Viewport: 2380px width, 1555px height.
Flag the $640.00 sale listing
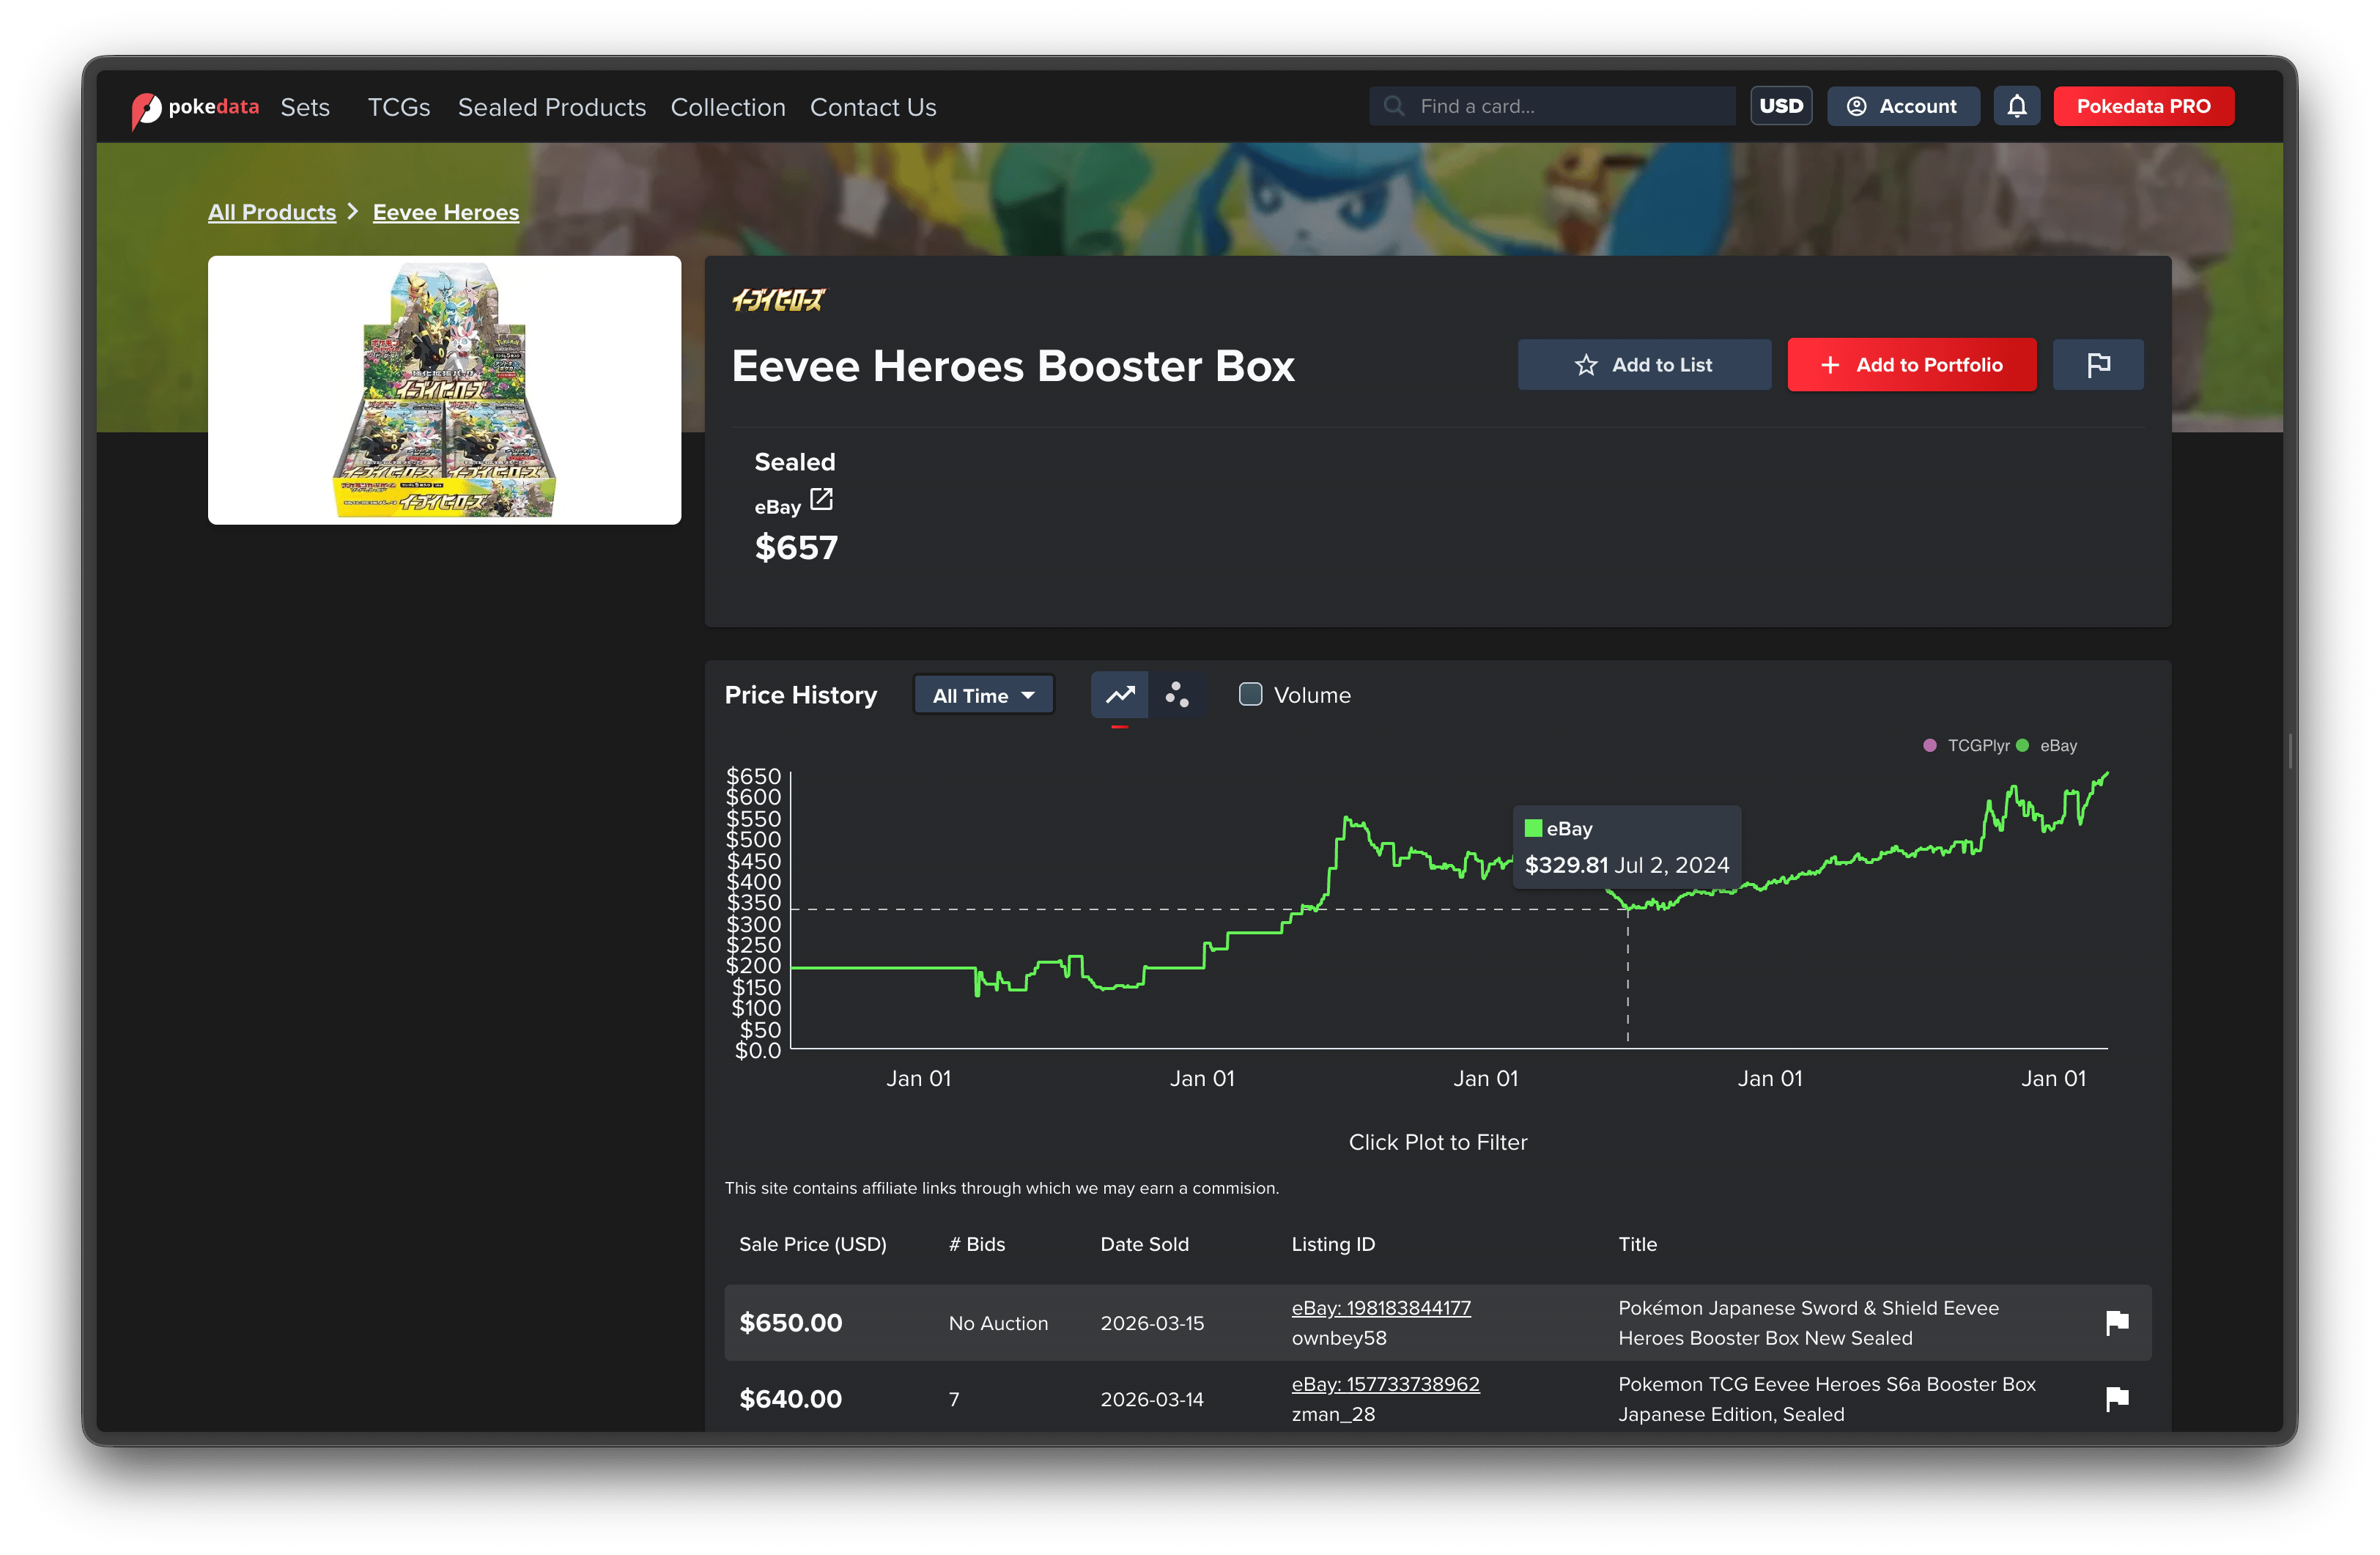(x=2116, y=1398)
